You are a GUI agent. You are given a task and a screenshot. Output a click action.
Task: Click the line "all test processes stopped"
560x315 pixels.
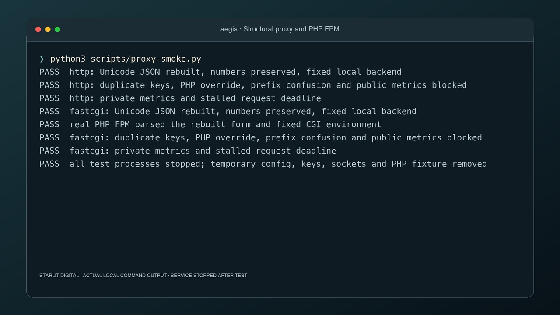click(263, 164)
